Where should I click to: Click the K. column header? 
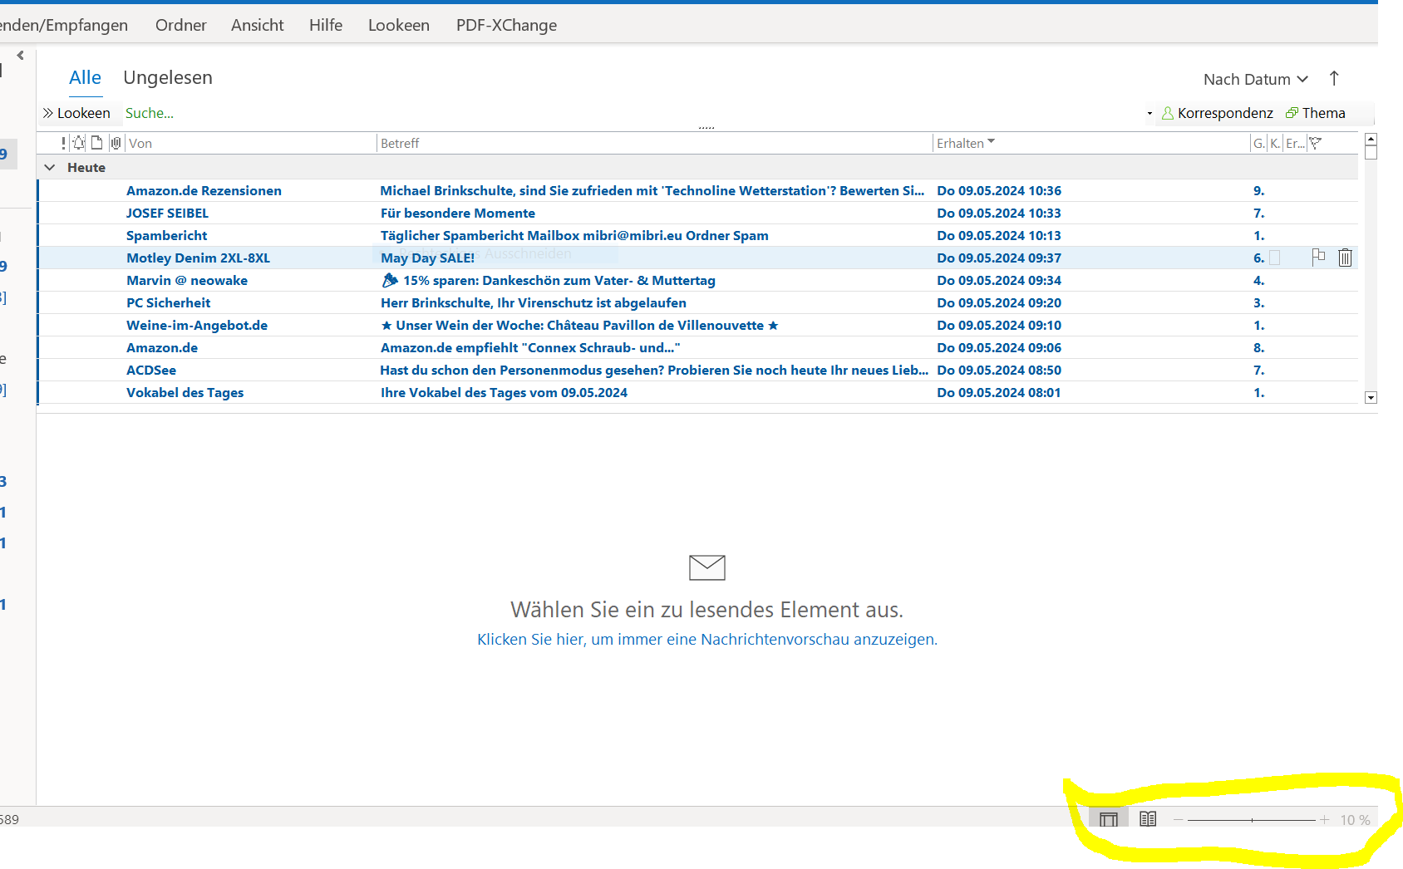tap(1275, 143)
